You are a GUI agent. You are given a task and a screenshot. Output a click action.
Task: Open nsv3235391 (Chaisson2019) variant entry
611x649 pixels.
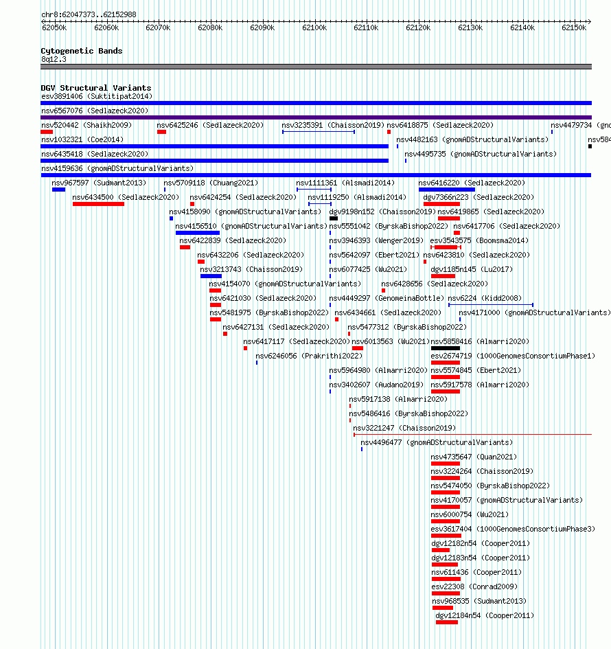[x=333, y=126]
